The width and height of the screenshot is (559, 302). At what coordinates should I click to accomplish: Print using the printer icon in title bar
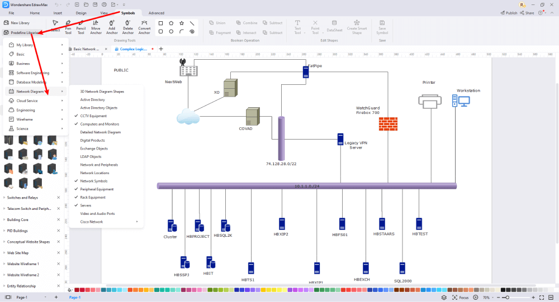(104, 4)
